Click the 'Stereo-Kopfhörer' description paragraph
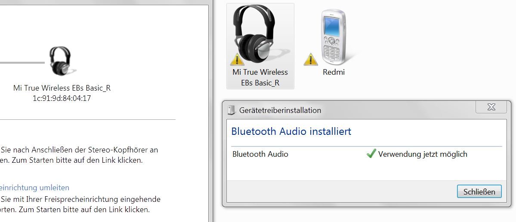The image size is (516, 222). 79,155
